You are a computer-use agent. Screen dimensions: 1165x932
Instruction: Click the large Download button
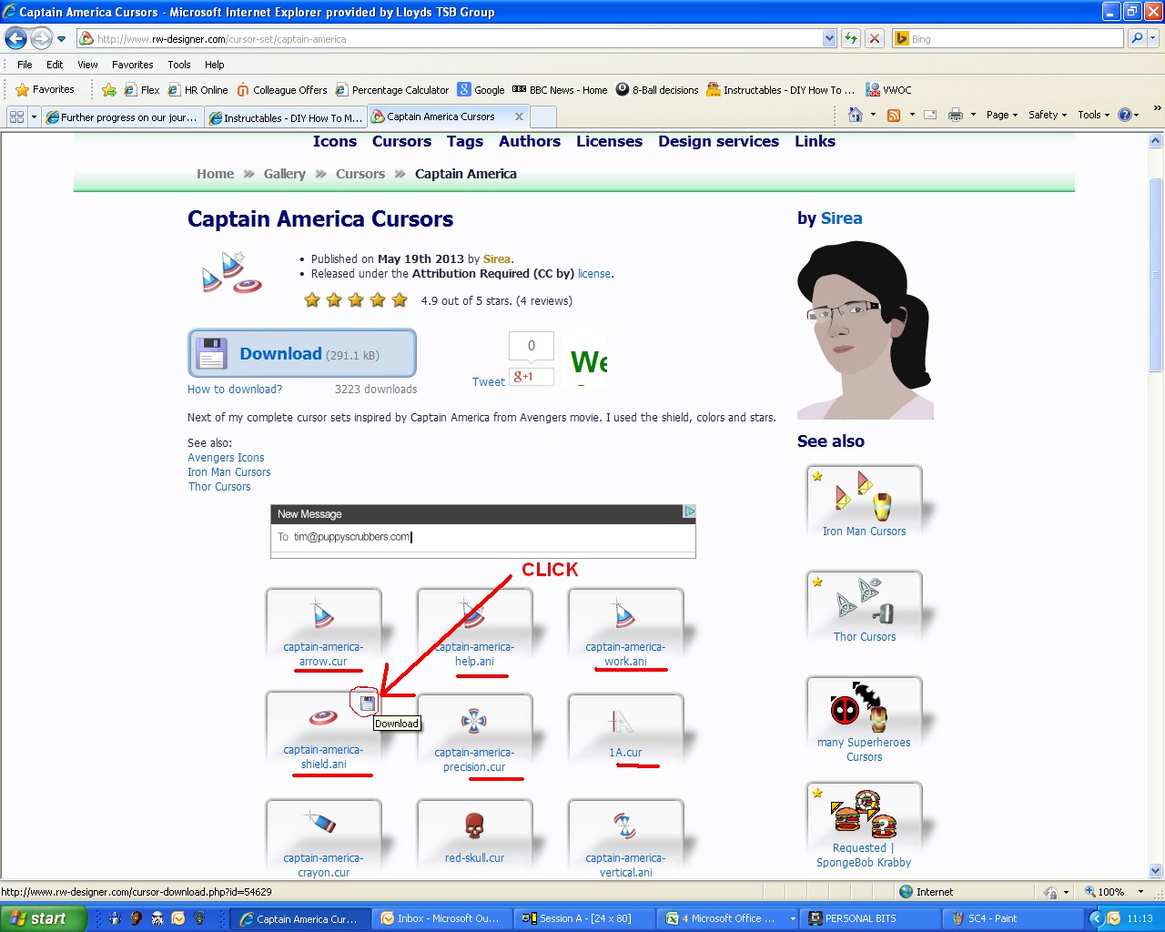click(302, 353)
